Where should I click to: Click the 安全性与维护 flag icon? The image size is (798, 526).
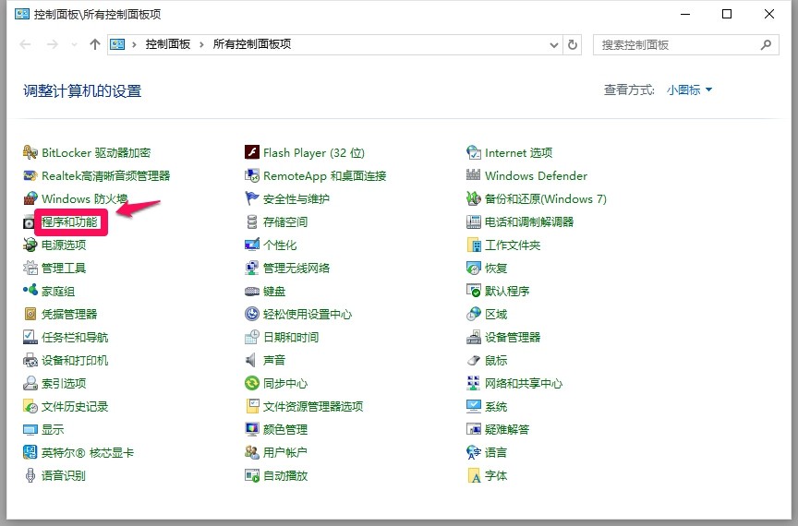[x=252, y=198]
